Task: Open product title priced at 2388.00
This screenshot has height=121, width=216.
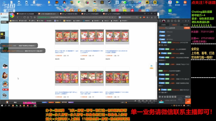Action: point(117,93)
